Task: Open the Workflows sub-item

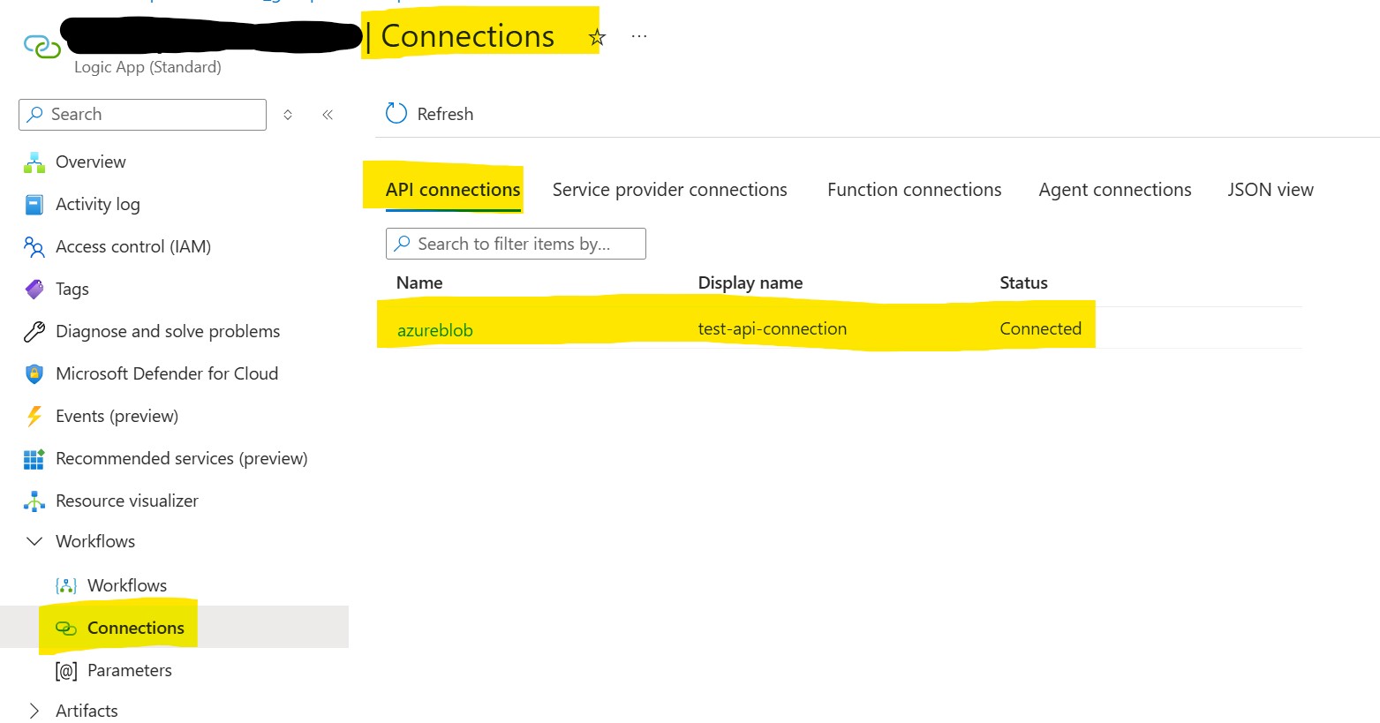Action: coord(127,585)
